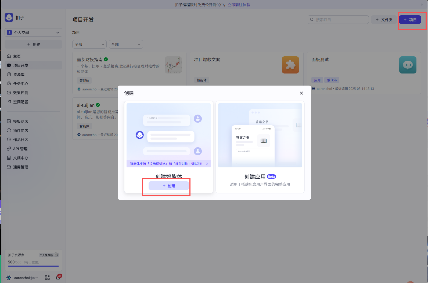428x283 pixels.
Task: Dismiss the 提示词对比 tip in dialog
Action: pos(207,164)
